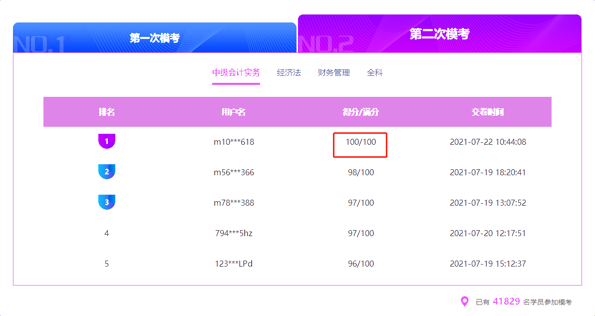Click the rank 3 blue shield badge
595x316 pixels.
(107, 203)
